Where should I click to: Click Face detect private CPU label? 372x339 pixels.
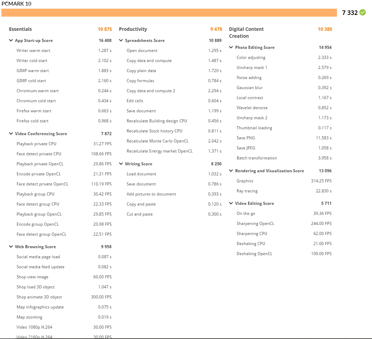tap(39, 154)
